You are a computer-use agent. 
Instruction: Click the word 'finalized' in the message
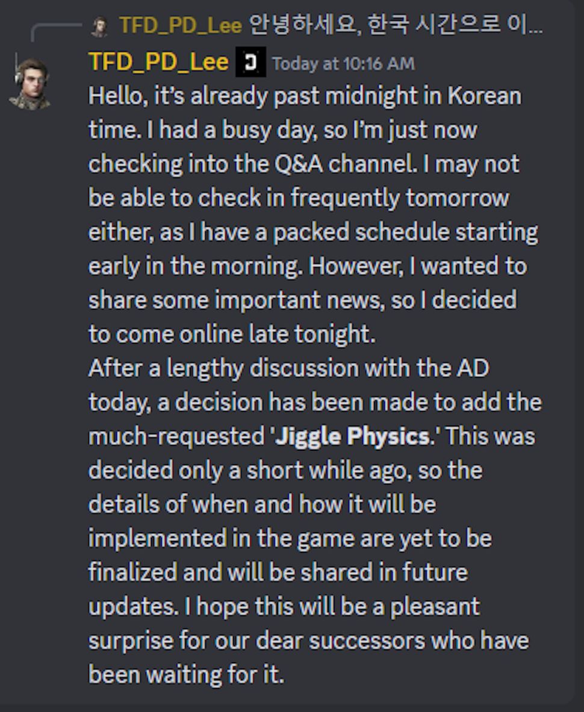(x=133, y=572)
